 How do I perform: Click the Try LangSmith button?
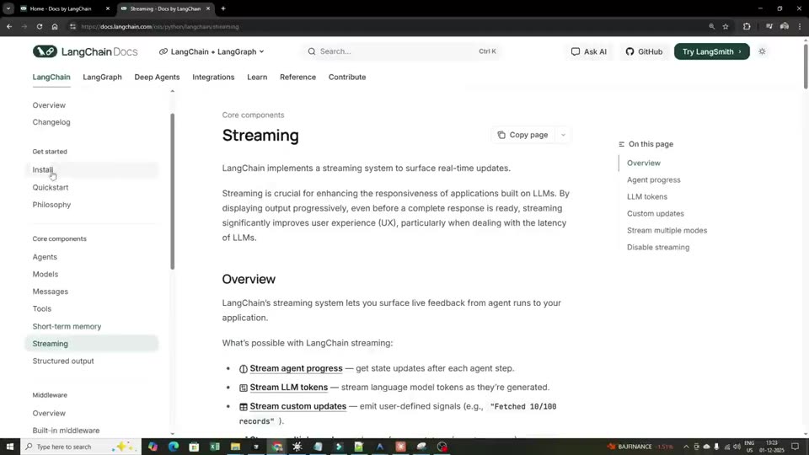tap(711, 51)
